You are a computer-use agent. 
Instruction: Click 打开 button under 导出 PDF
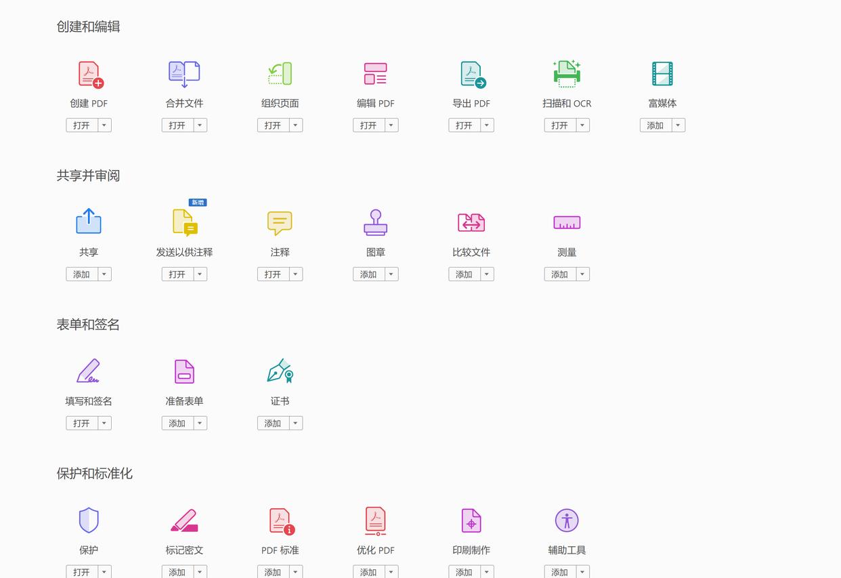pyautogui.click(x=463, y=125)
